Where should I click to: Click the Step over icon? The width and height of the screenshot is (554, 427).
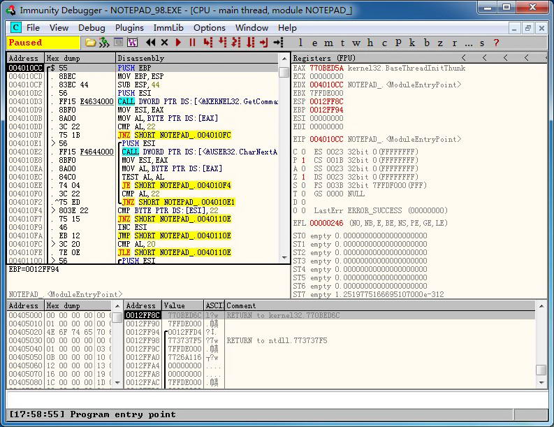pos(222,43)
